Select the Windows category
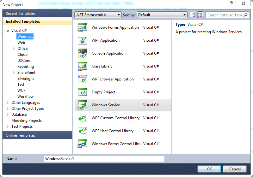 point(25,37)
